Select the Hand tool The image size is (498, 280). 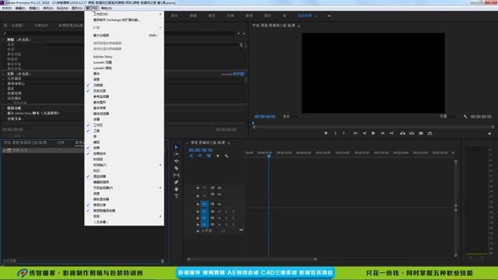coord(177,189)
